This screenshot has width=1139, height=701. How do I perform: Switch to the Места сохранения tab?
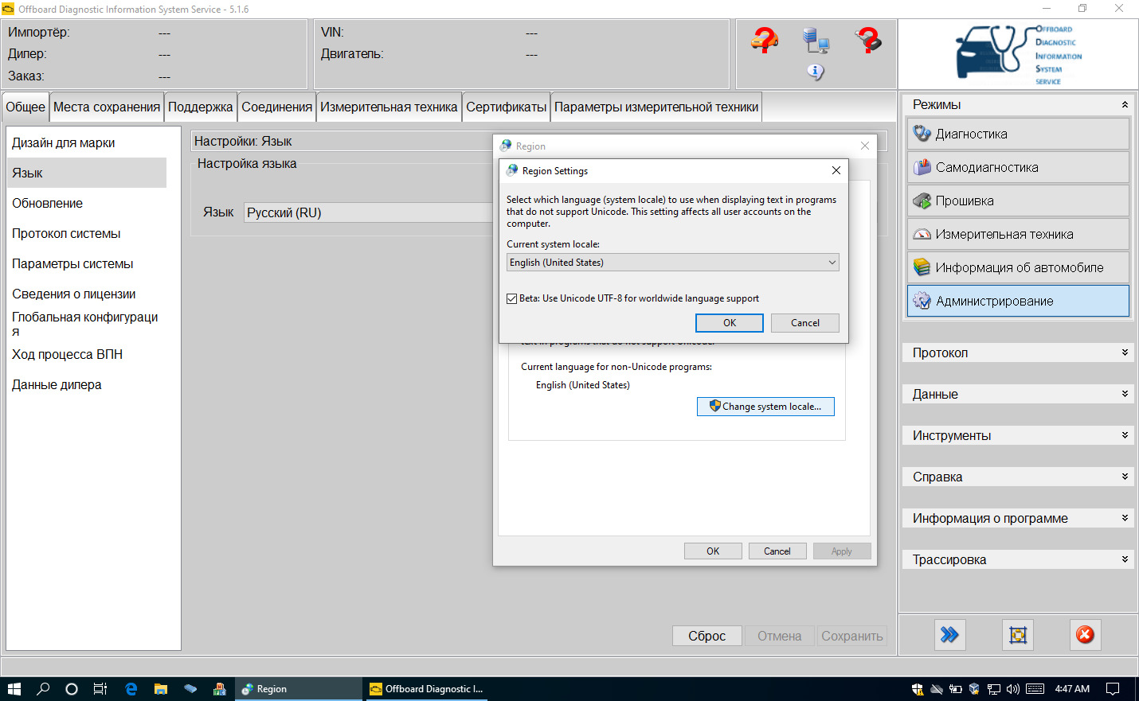click(107, 107)
